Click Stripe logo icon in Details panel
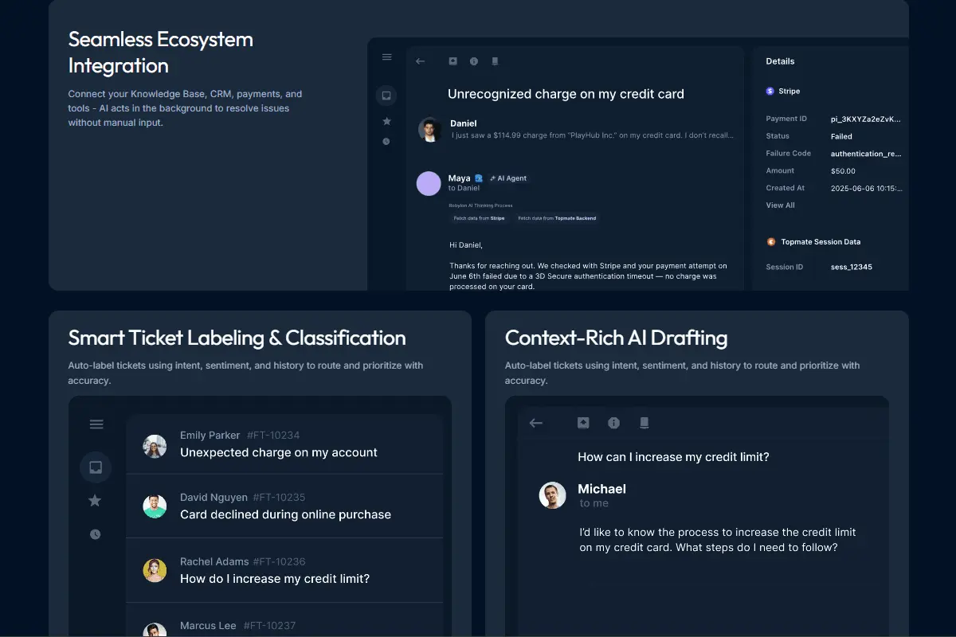 point(770,92)
